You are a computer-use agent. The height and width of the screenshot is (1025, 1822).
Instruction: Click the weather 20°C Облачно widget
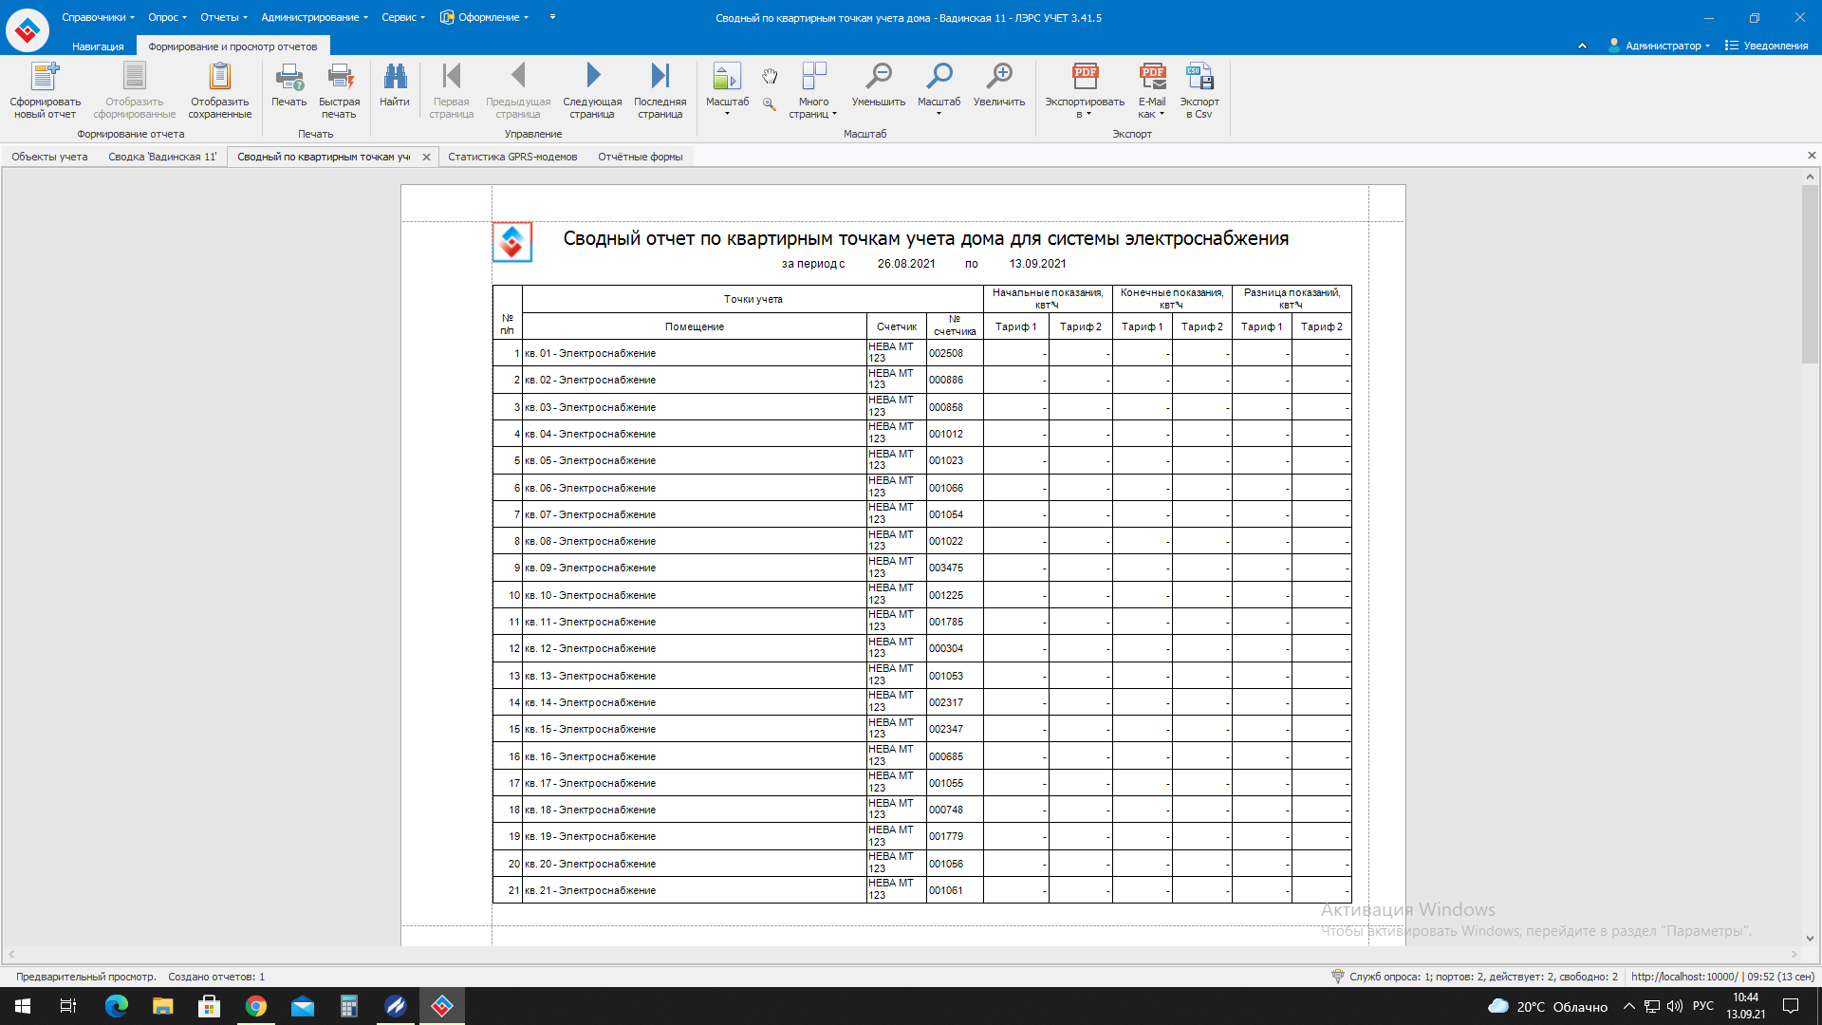pos(1548,1006)
